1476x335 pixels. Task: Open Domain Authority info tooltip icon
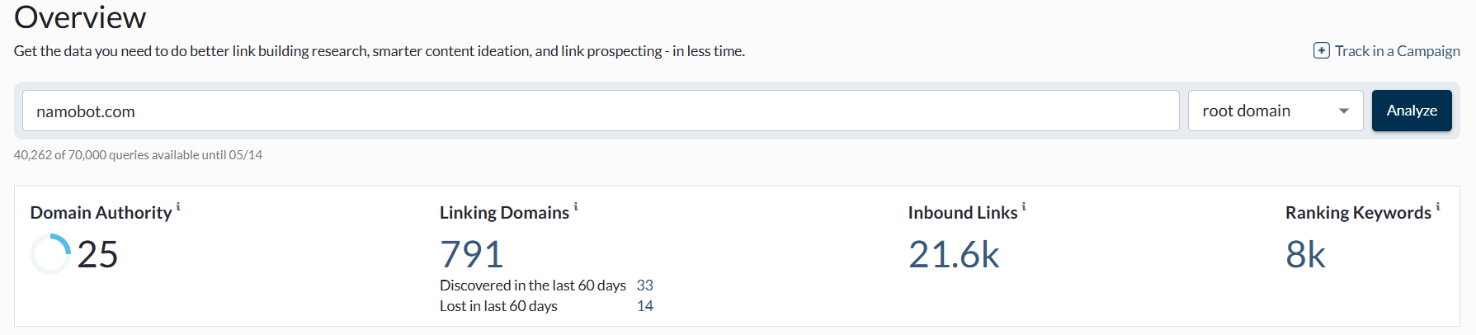click(x=178, y=206)
